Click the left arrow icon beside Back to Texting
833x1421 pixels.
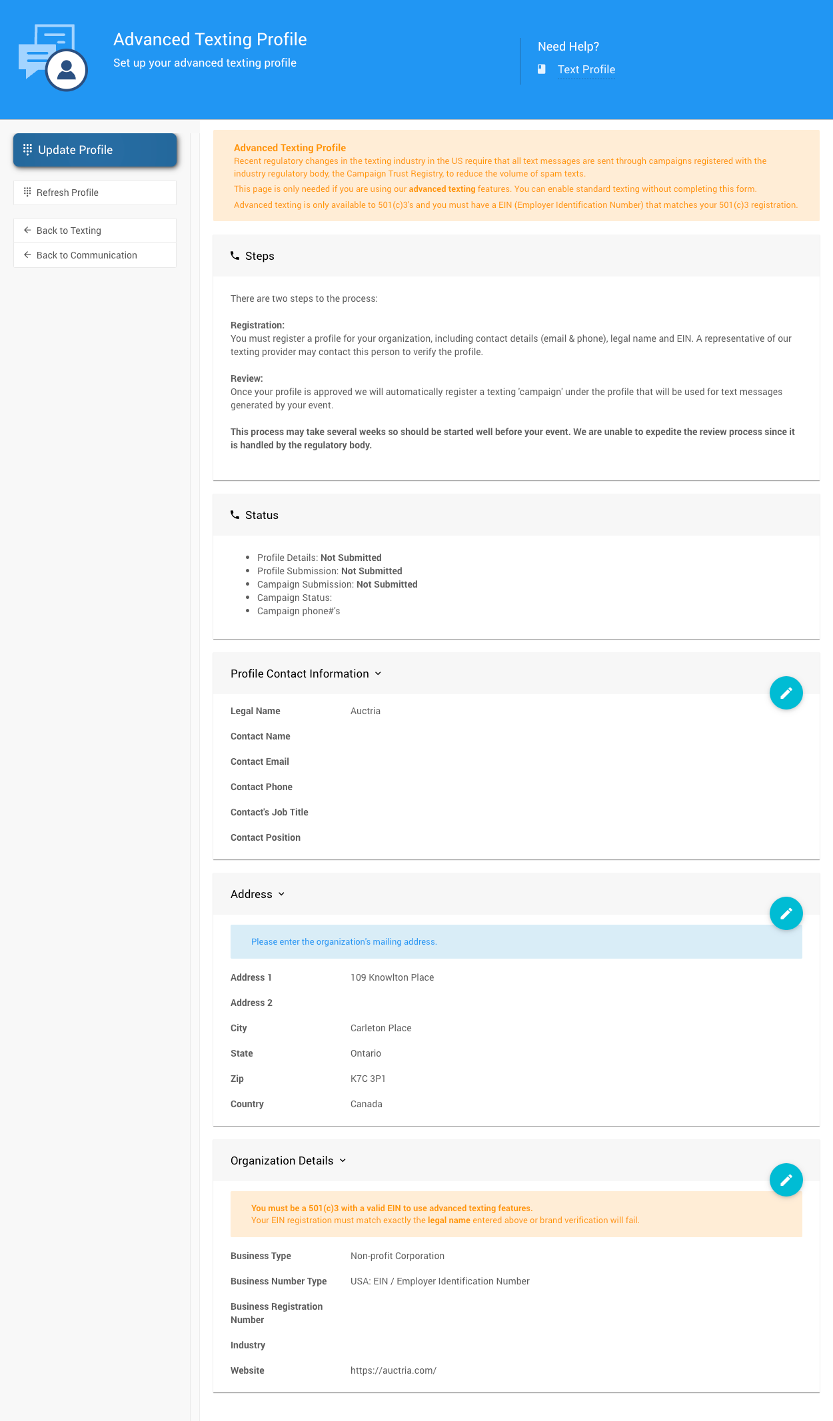27,231
